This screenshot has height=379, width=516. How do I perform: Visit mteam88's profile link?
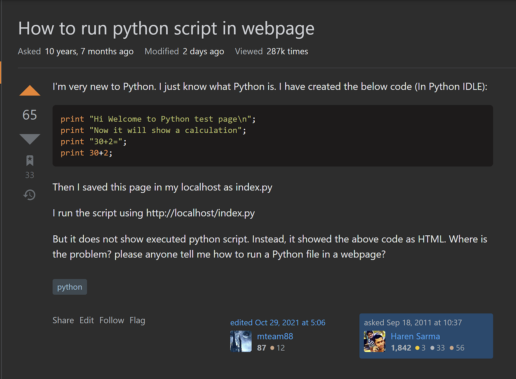pyautogui.click(x=275, y=336)
